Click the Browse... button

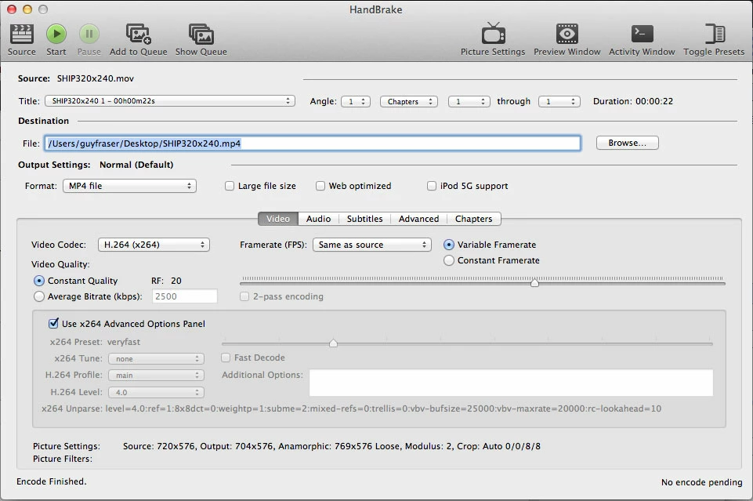tap(627, 143)
